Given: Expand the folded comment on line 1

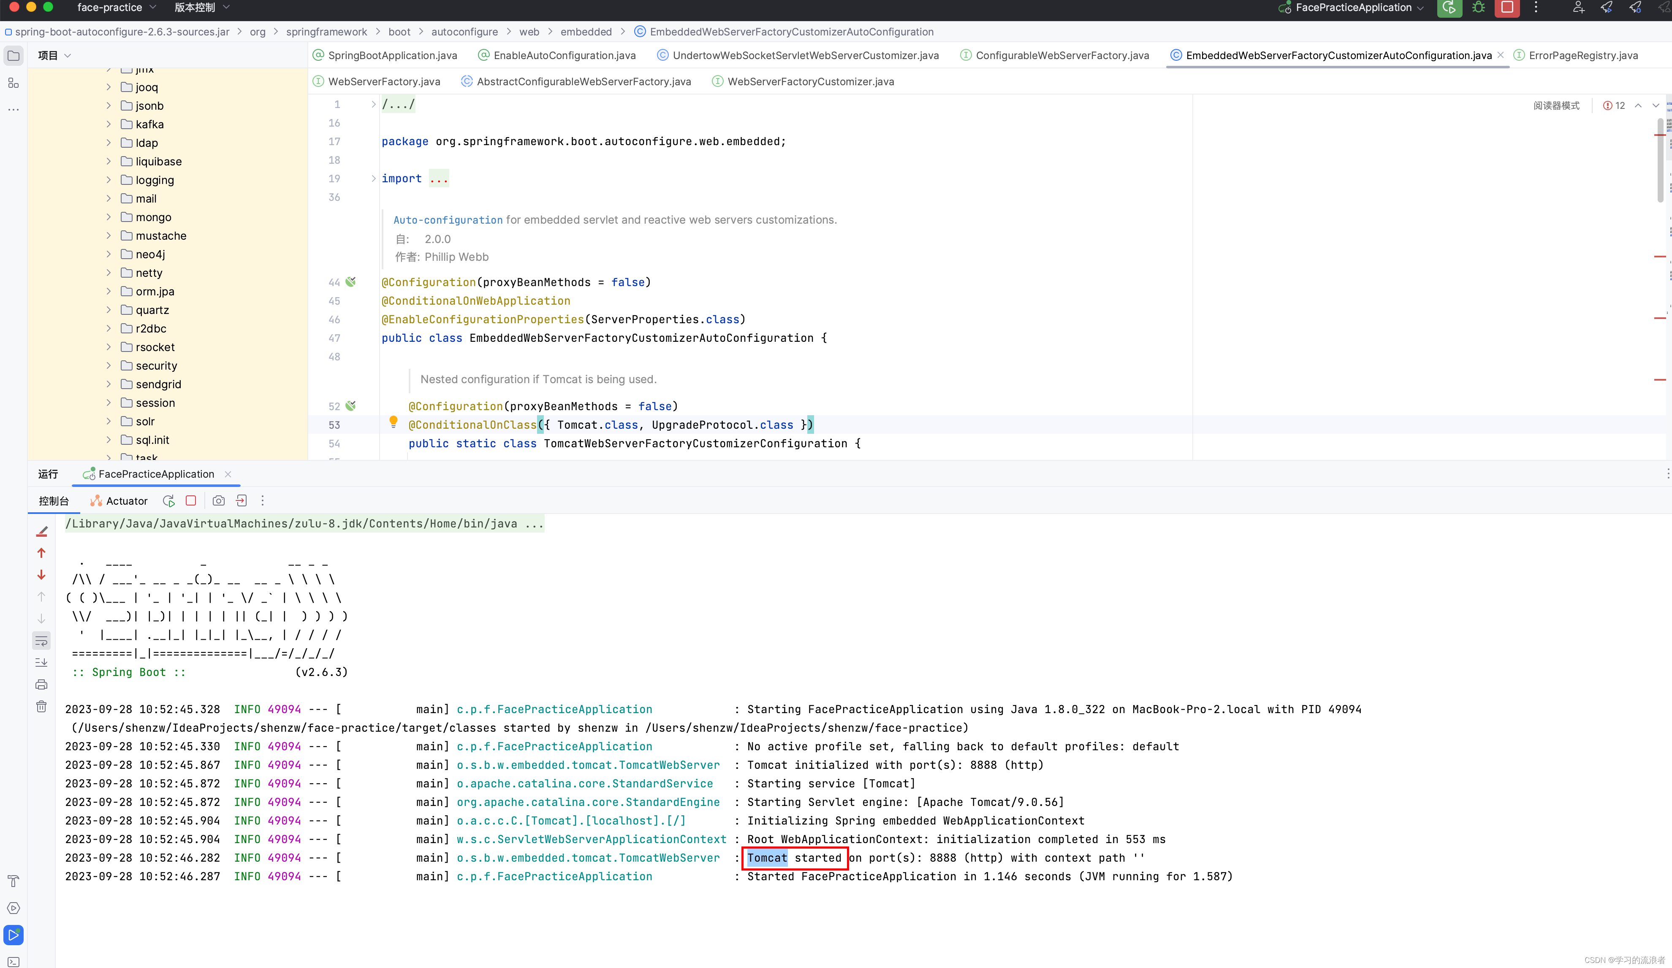Looking at the screenshot, I should [x=374, y=104].
